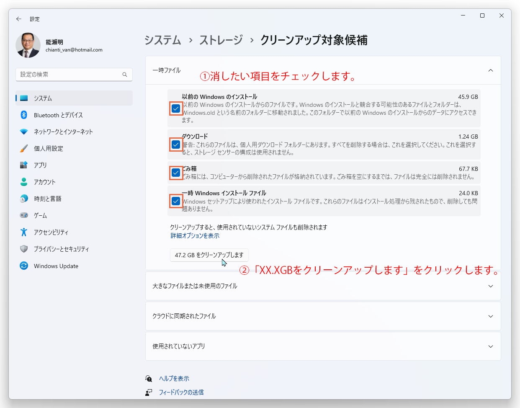The width and height of the screenshot is (520, 408).
Task: Click 詳細オプションを表示 link
Action: [x=195, y=236]
